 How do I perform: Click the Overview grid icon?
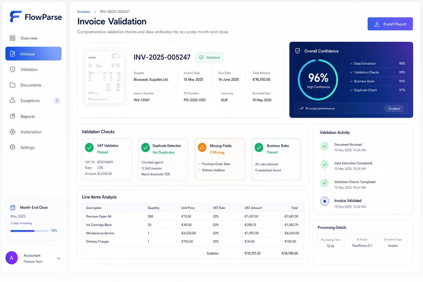pos(12,38)
